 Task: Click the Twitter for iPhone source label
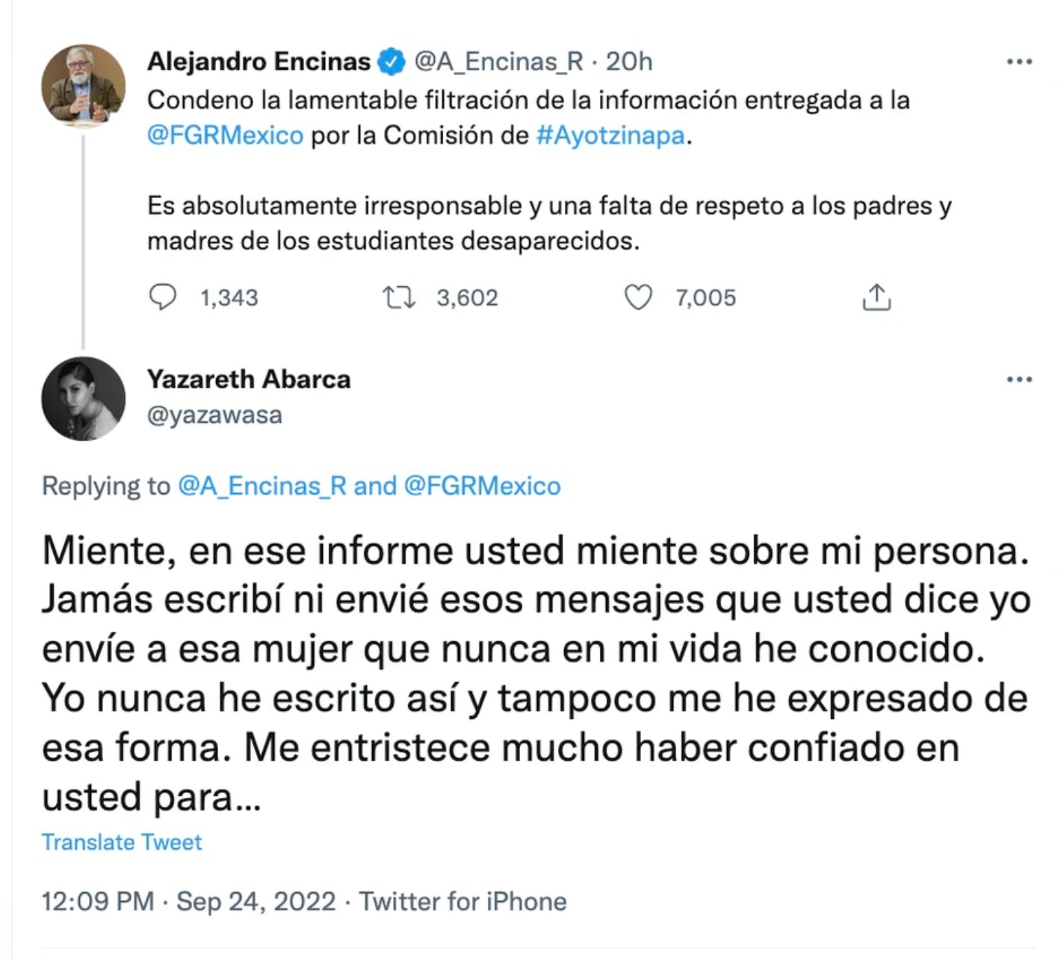click(x=463, y=901)
